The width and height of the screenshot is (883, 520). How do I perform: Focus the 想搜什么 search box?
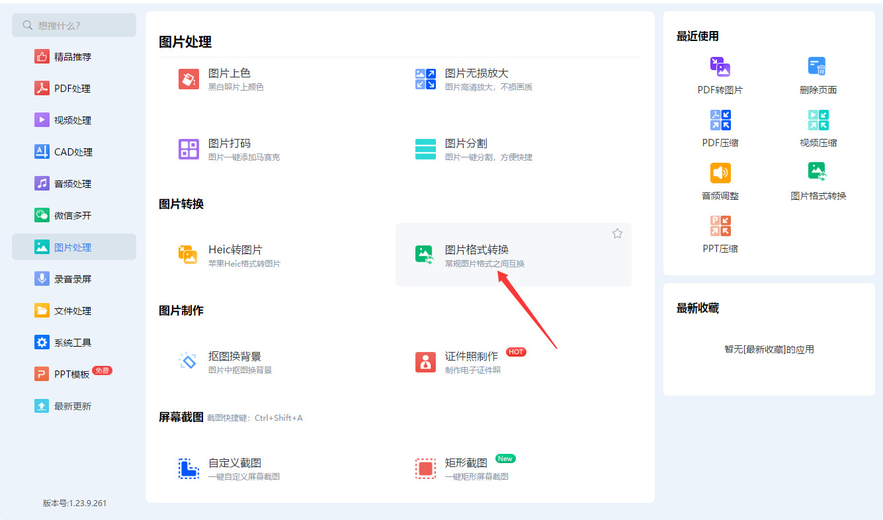click(x=74, y=25)
